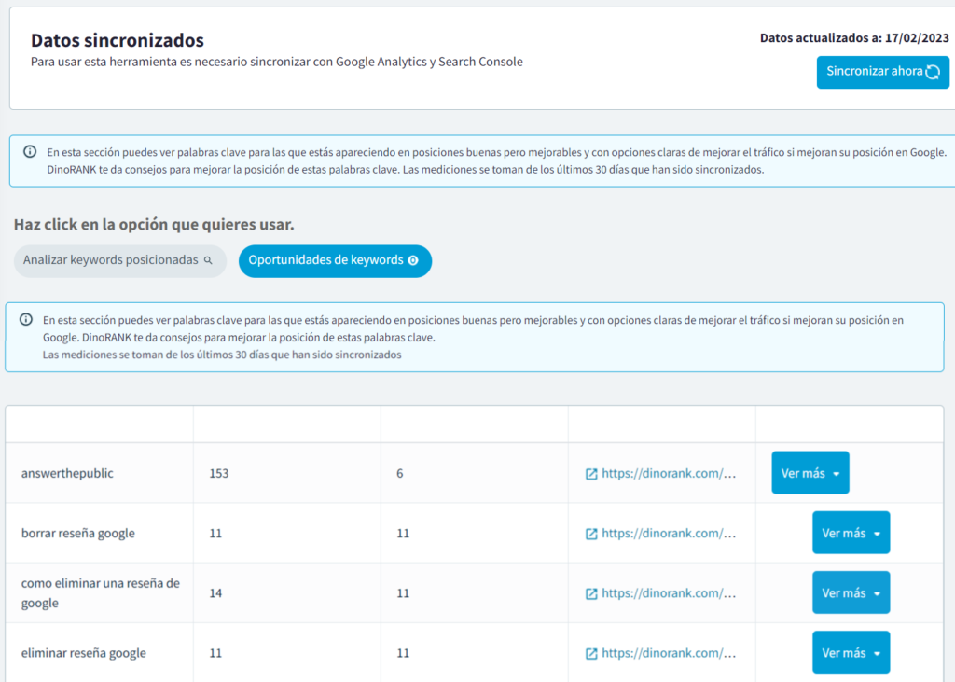Show Ver más options for eliminar reseña google

(x=851, y=653)
